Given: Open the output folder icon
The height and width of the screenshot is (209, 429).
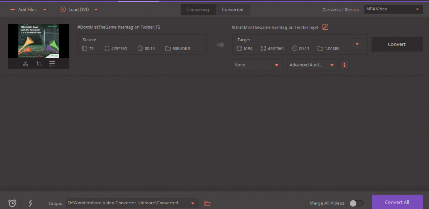Looking at the screenshot, I should 207,203.
